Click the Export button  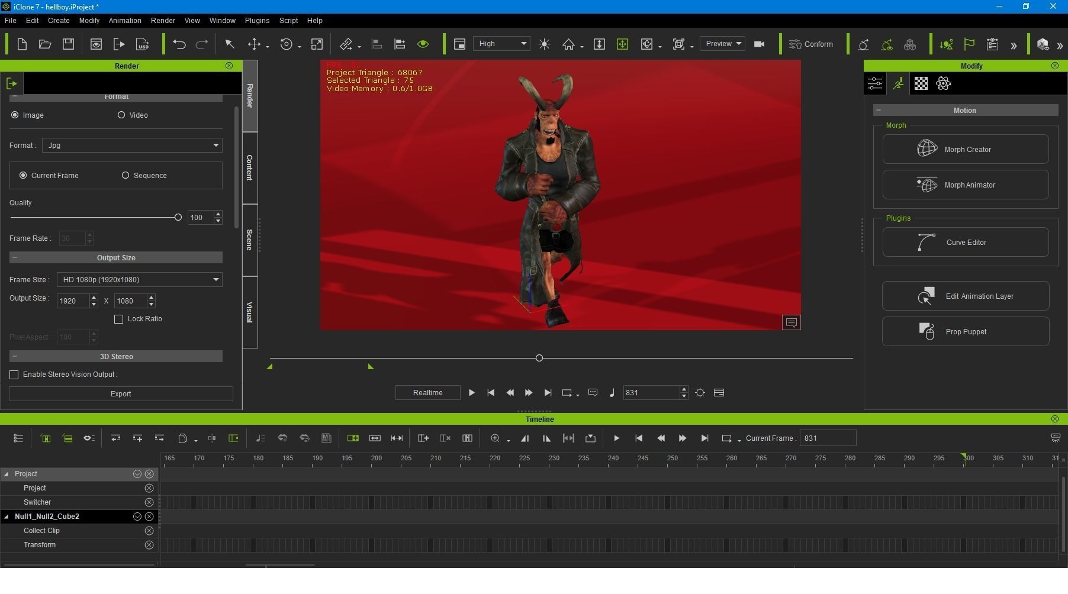121,394
